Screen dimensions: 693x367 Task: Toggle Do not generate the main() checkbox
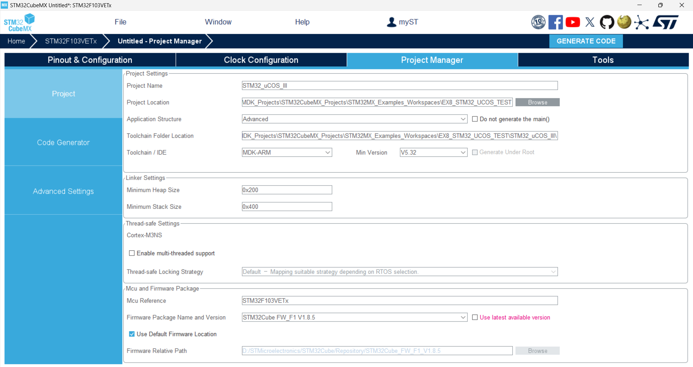475,119
